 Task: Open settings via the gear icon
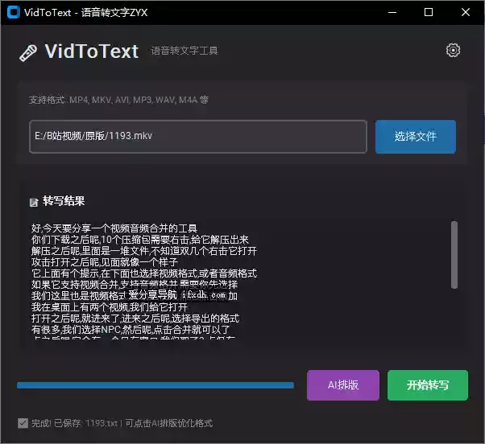click(453, 50)
